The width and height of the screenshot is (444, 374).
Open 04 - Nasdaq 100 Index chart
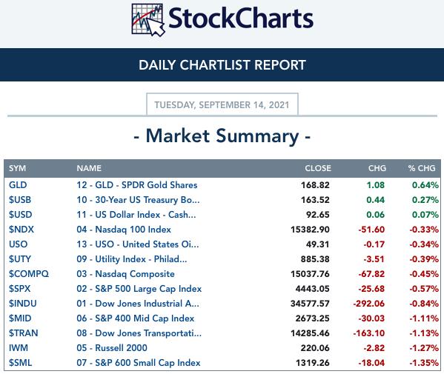coord(124,230)
